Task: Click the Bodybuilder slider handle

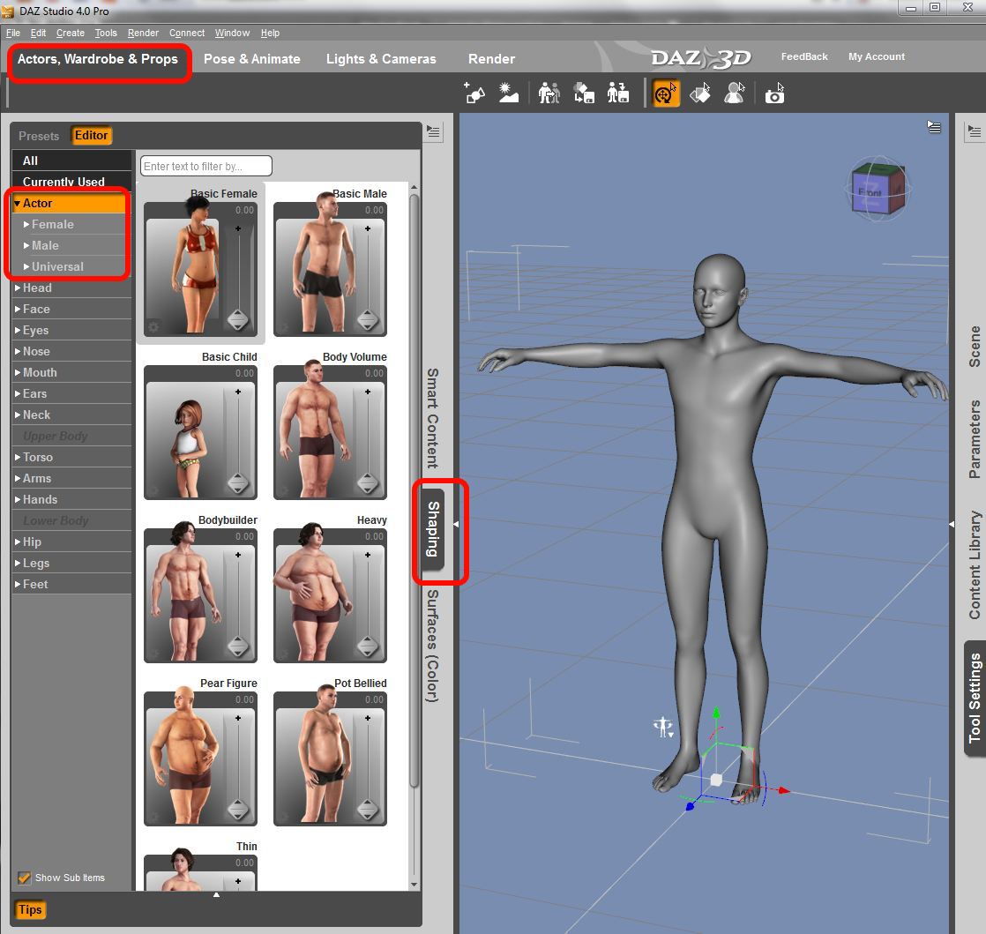Action: click(x=238, y=646)
